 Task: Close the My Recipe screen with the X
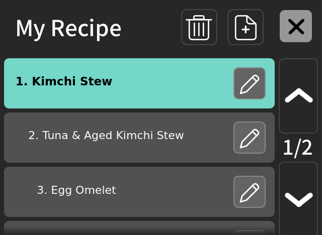(x=296, y=26)
